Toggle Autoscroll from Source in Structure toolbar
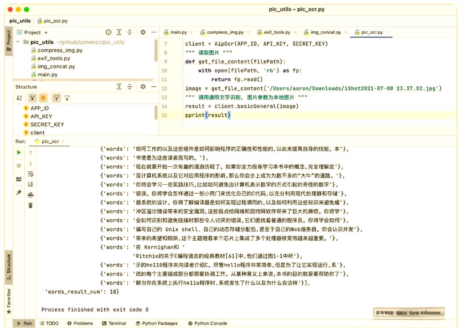The height and width of the screenshot is (328, 461). pos(67,98)
